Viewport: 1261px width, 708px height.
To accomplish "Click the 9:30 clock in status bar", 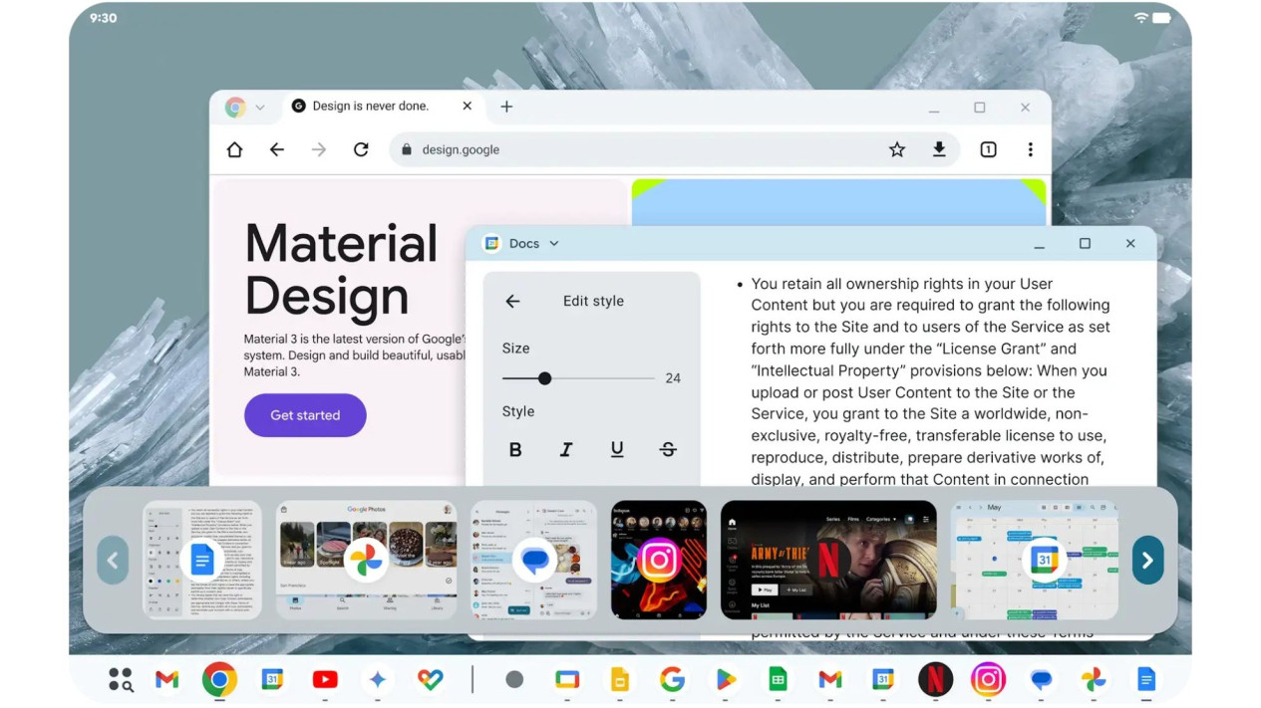I will tap(103, 18).
